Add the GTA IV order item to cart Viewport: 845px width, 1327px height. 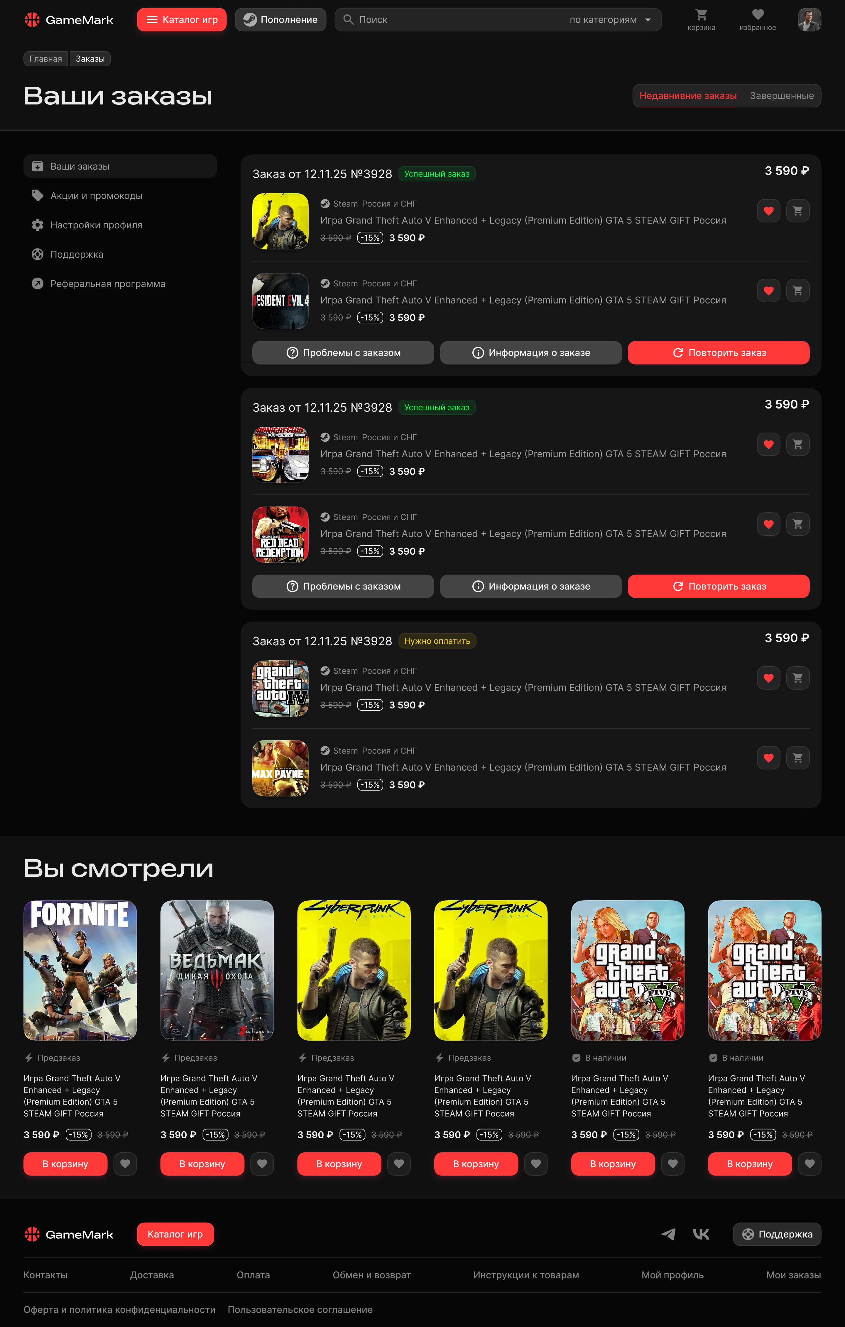[798, 678]
